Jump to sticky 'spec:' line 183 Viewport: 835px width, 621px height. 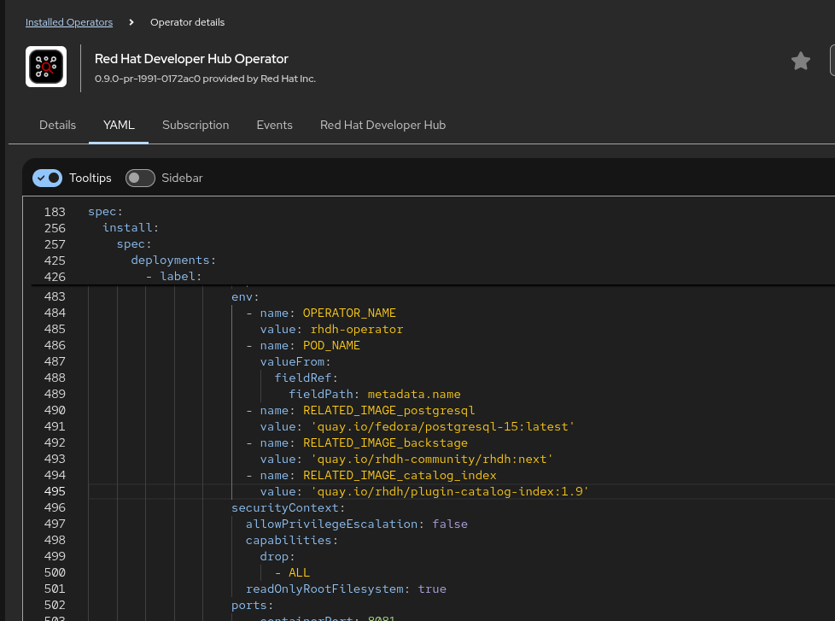pos(105,212)
